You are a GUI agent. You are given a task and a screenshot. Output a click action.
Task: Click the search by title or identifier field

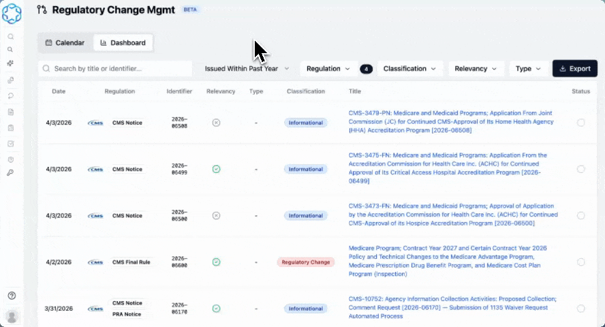pos(115,69)
